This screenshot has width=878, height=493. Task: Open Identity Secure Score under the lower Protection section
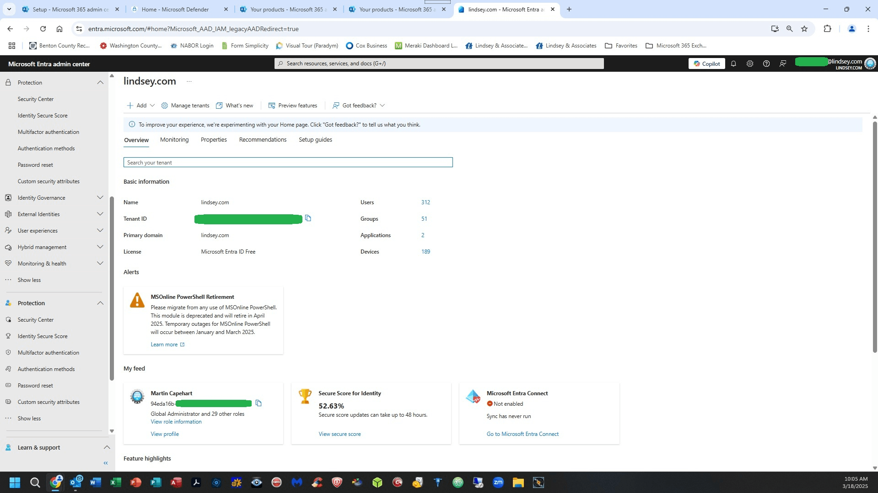pyautogui.click(x=43, y=336)
